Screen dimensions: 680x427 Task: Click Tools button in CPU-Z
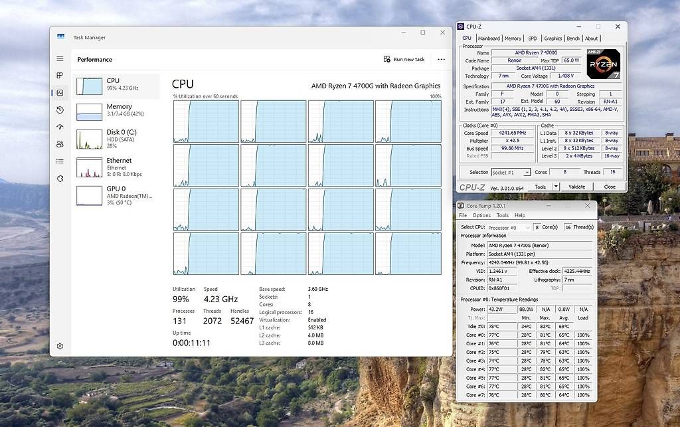tap(541, 187)
